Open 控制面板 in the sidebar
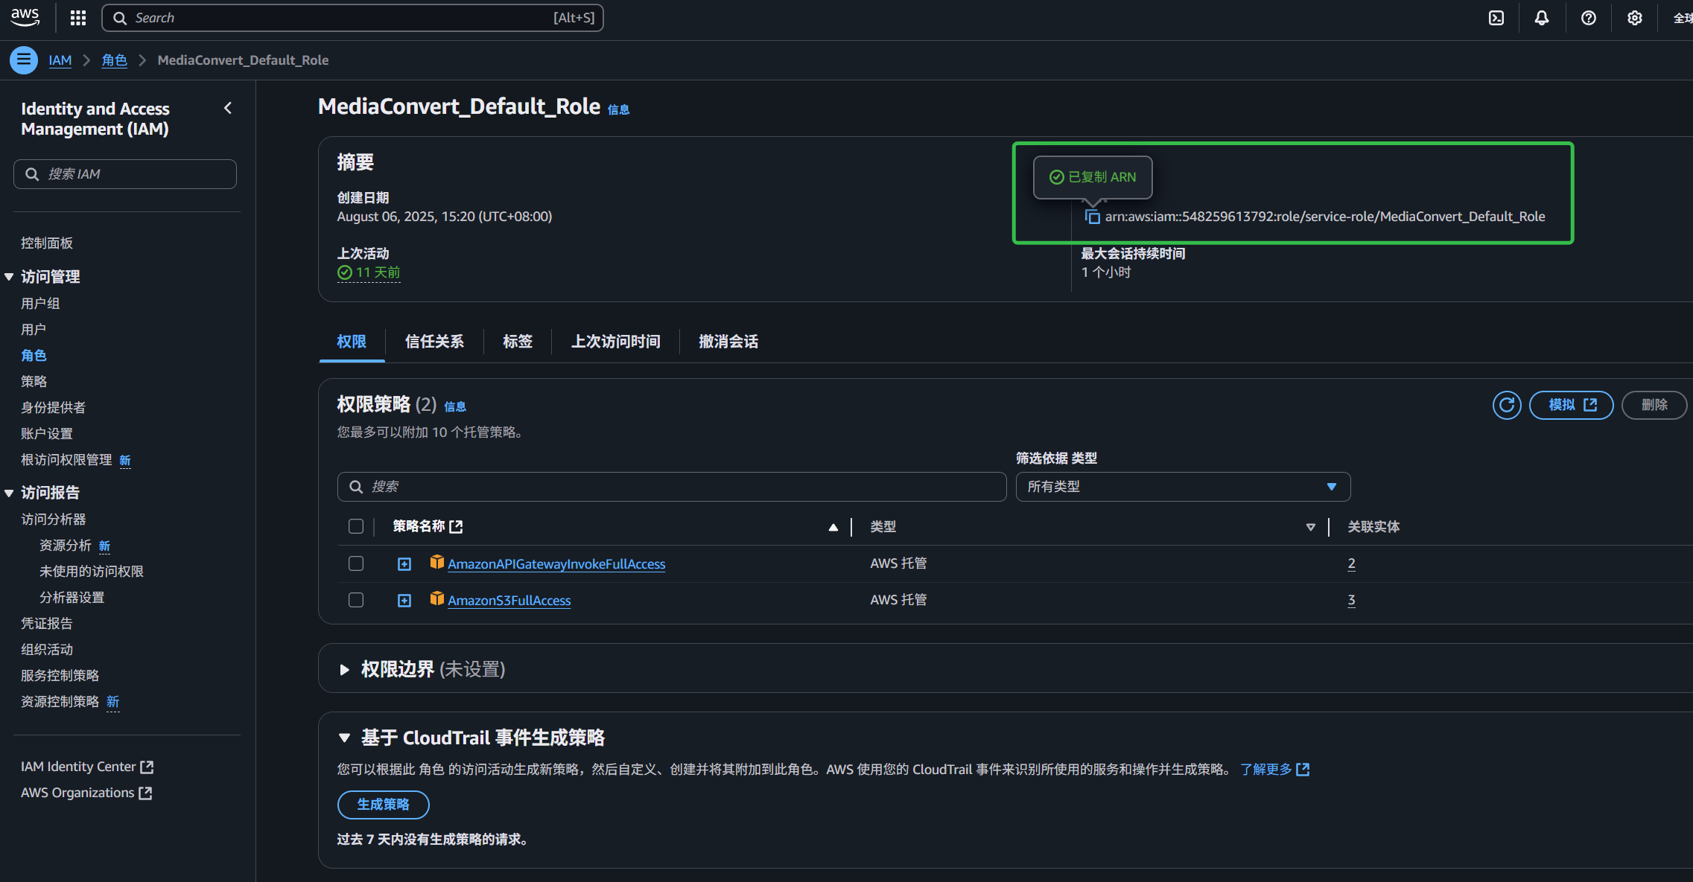The height and width of the screenshot is (882, 1693). tap(47, 243)
